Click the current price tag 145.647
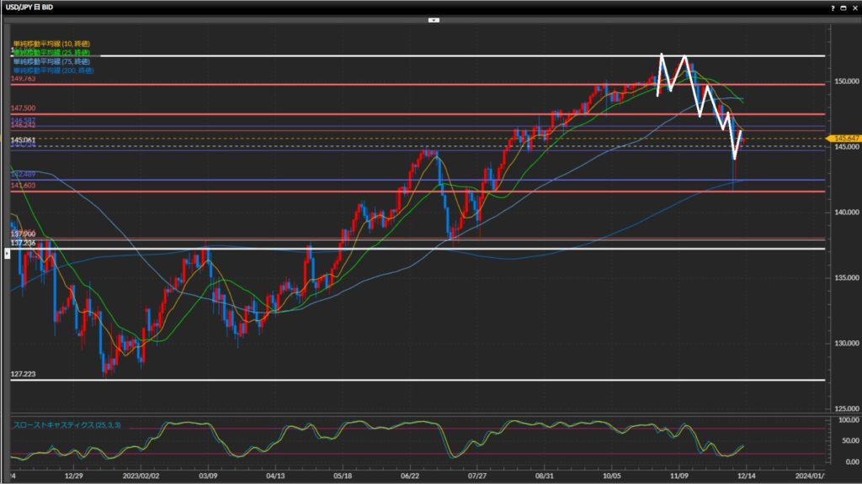 tap(843, 138)
